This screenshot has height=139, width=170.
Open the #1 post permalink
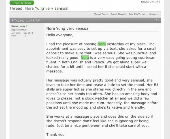[157, 20]
